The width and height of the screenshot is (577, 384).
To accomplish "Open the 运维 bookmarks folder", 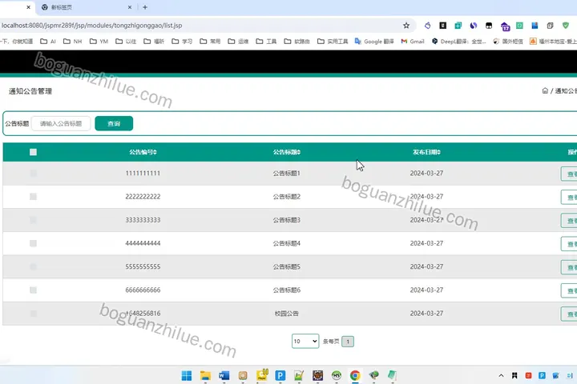I will (238, 41).
